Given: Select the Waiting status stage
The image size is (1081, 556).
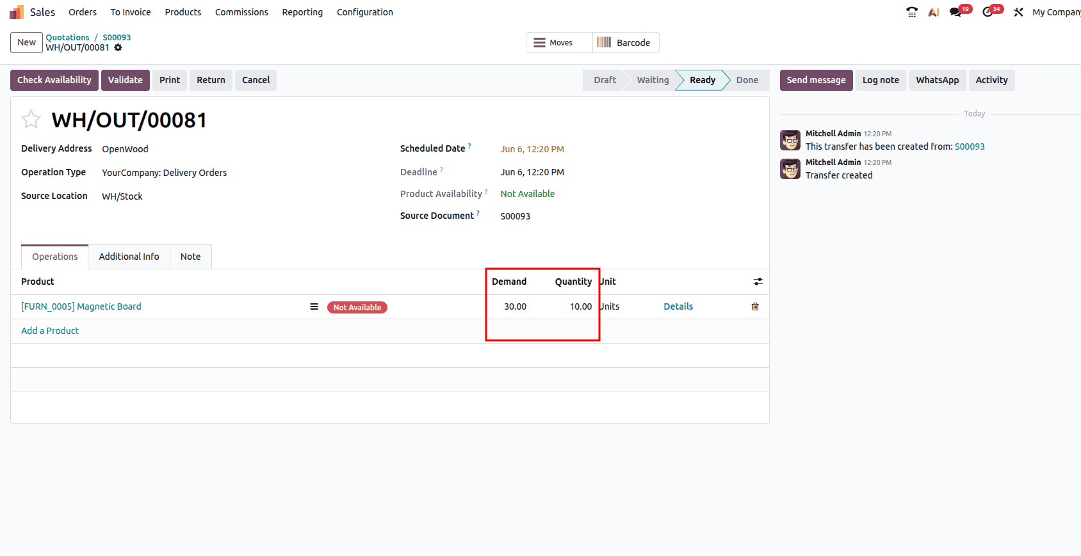Looking at the screenshot, I should click(x=653, y=80).
